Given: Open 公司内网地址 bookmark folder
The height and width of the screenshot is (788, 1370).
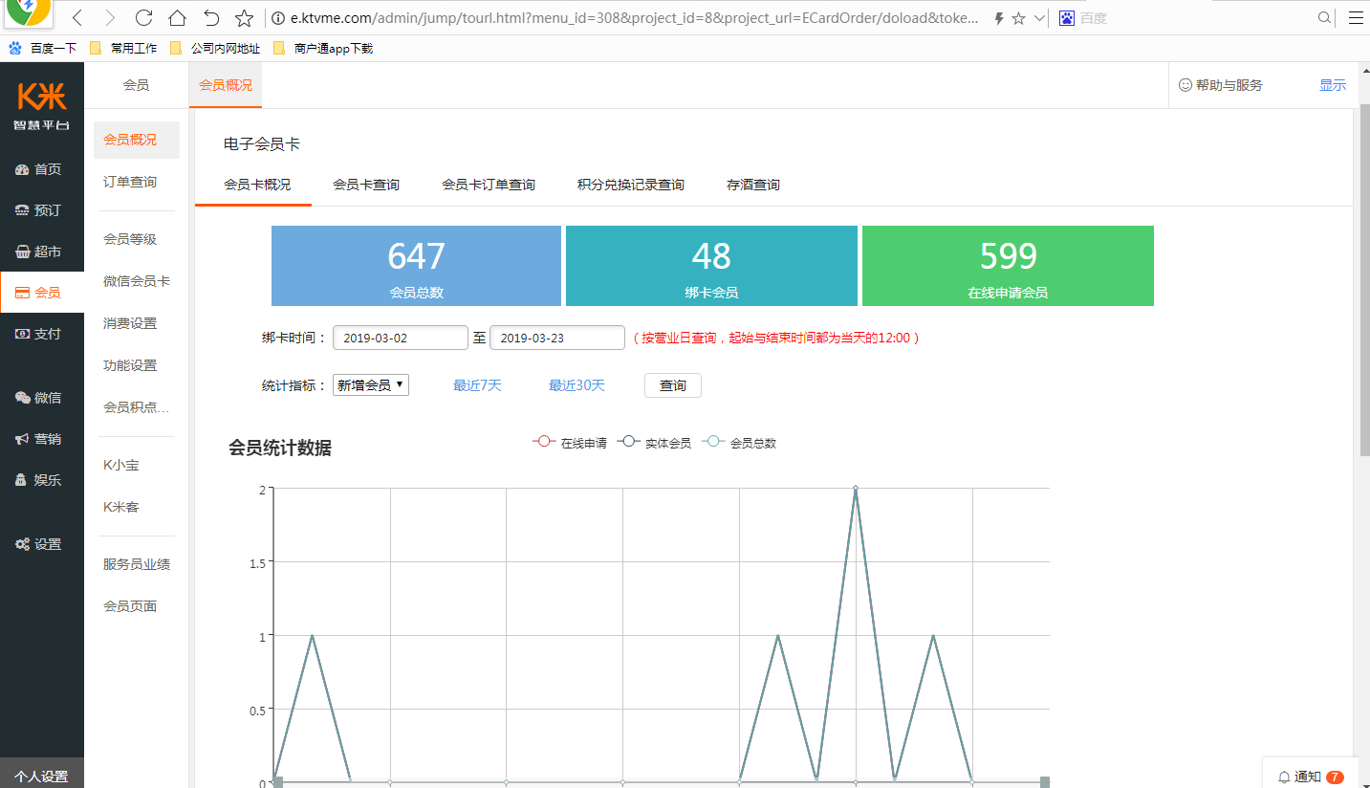Looking at the screenshot, I should (x=214, y=48).
